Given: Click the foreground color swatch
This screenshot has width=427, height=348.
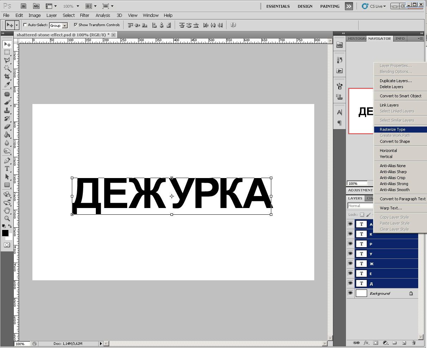Looking at the screenshot, I should tap(5, 233).
